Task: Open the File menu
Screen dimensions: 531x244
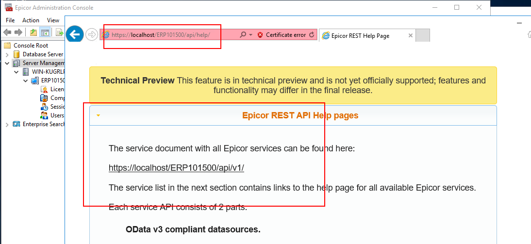Action: tap(10, 20)
